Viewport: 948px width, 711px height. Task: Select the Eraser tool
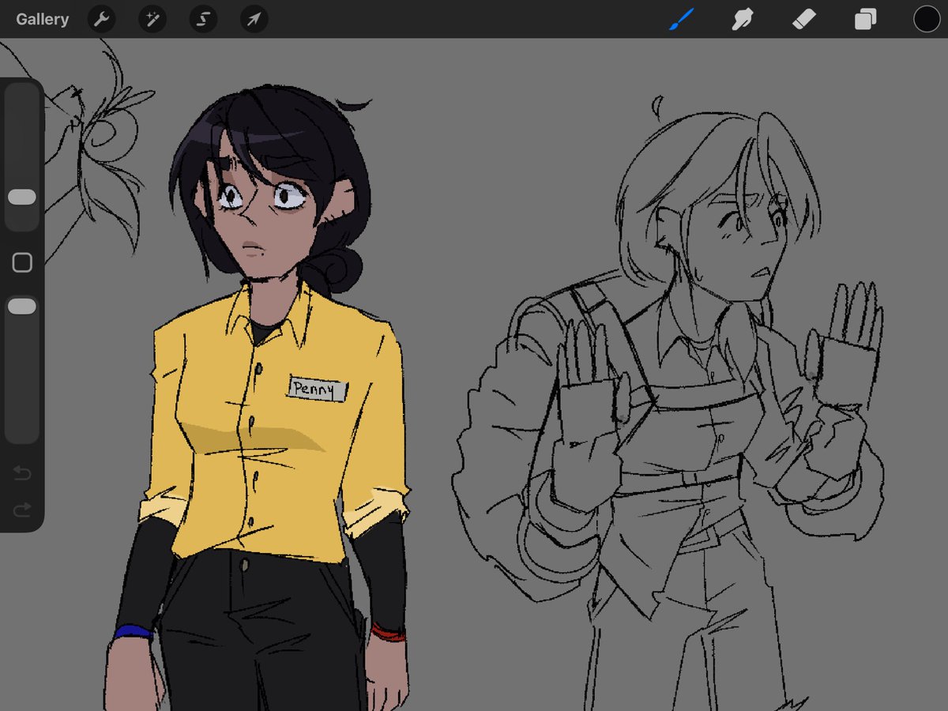(803, 19)
